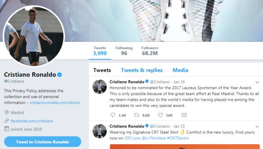Open the Following 96 list
This screenshot has width=263, height=149.
coord(124,51)
